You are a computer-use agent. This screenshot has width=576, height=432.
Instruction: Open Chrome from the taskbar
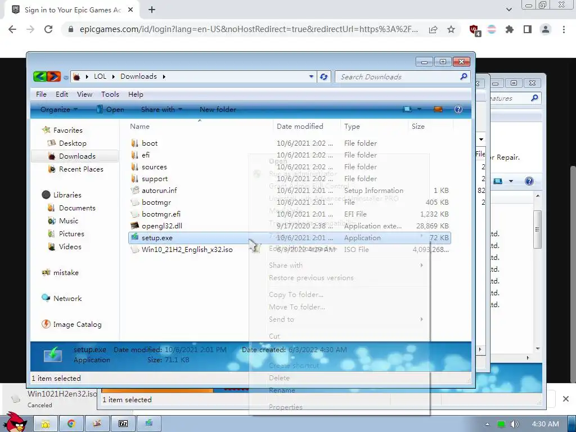tap(71, 424)
